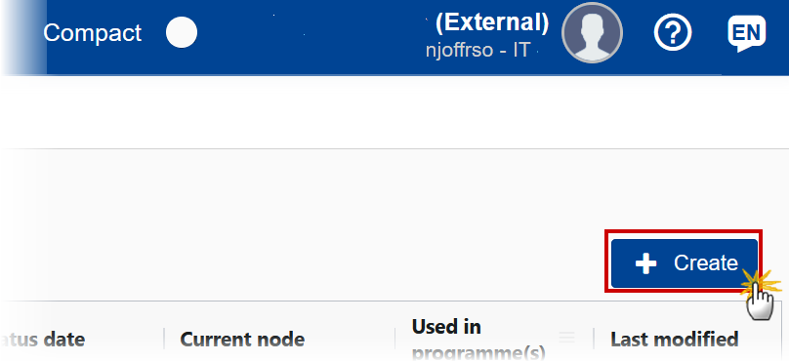Sort by the status date column
The width and height of the screenshot is (789, 362).
(x=43, y=340)
